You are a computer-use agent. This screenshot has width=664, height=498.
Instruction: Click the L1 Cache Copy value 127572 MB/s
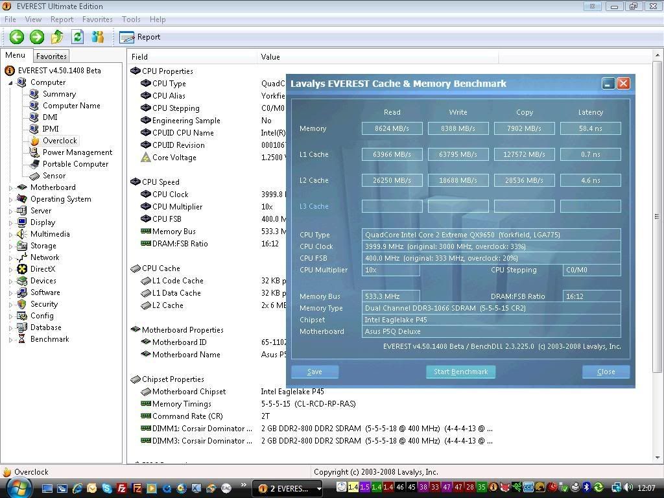524,154
